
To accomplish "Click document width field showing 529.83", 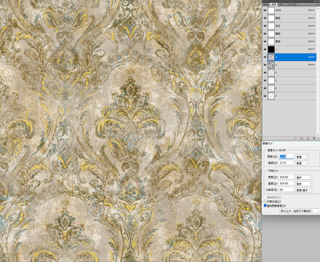I will [287, 177].
